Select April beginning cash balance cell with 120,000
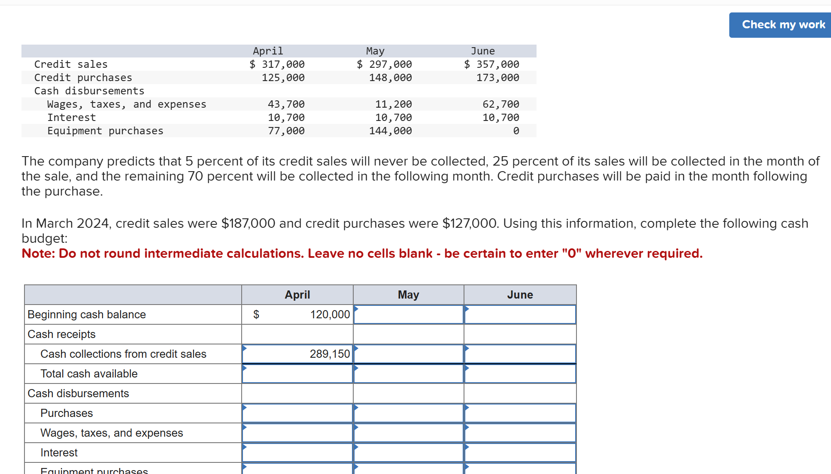 (x=297, y=314)
